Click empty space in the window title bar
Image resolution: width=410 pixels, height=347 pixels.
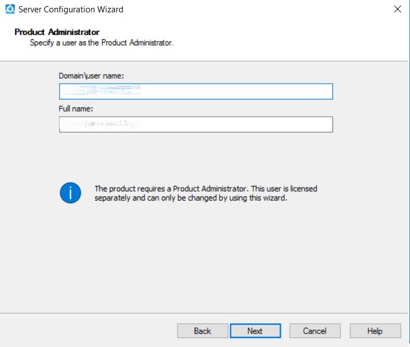click(x=253, y=10)
